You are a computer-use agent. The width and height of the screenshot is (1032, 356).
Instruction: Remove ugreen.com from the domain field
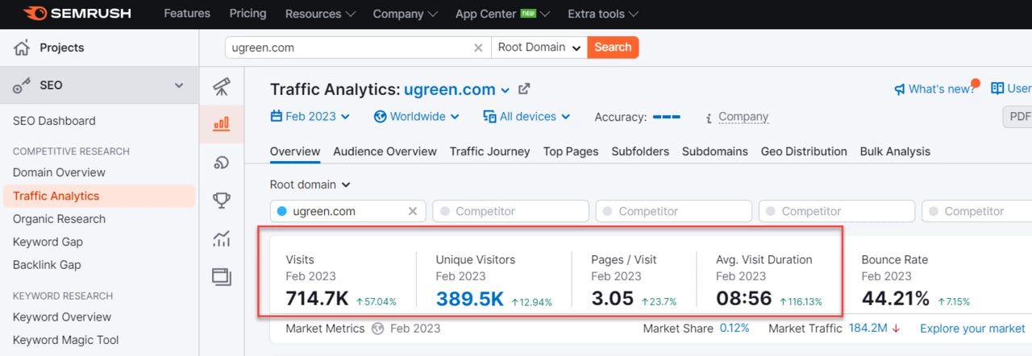[x=413, y=211]
